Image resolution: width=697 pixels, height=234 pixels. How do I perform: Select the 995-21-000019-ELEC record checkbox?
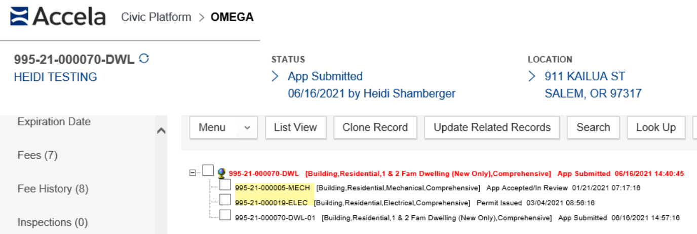tap(225, 200)
